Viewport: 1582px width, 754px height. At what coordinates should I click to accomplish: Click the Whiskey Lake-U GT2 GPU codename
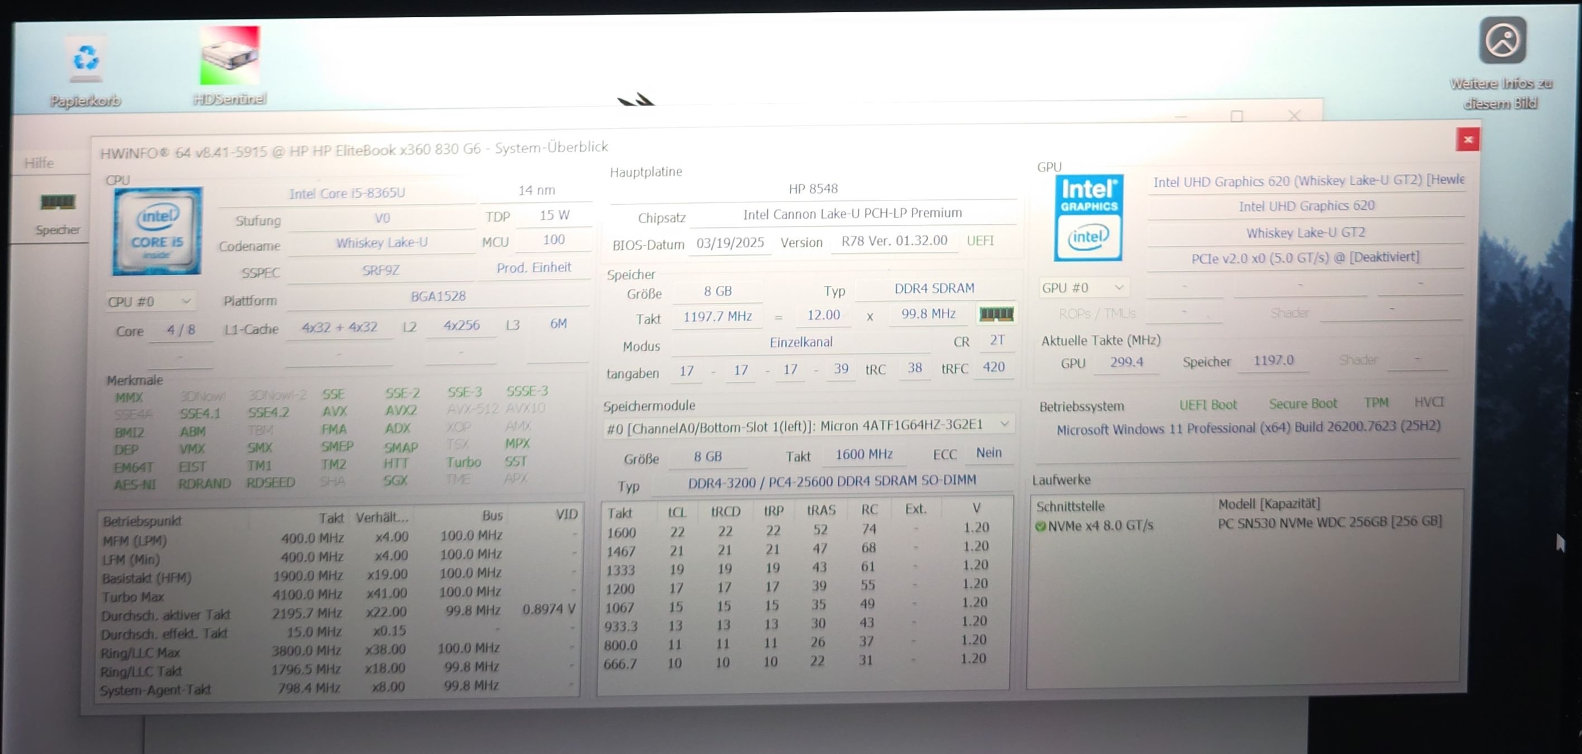[x=1306, y=233]
